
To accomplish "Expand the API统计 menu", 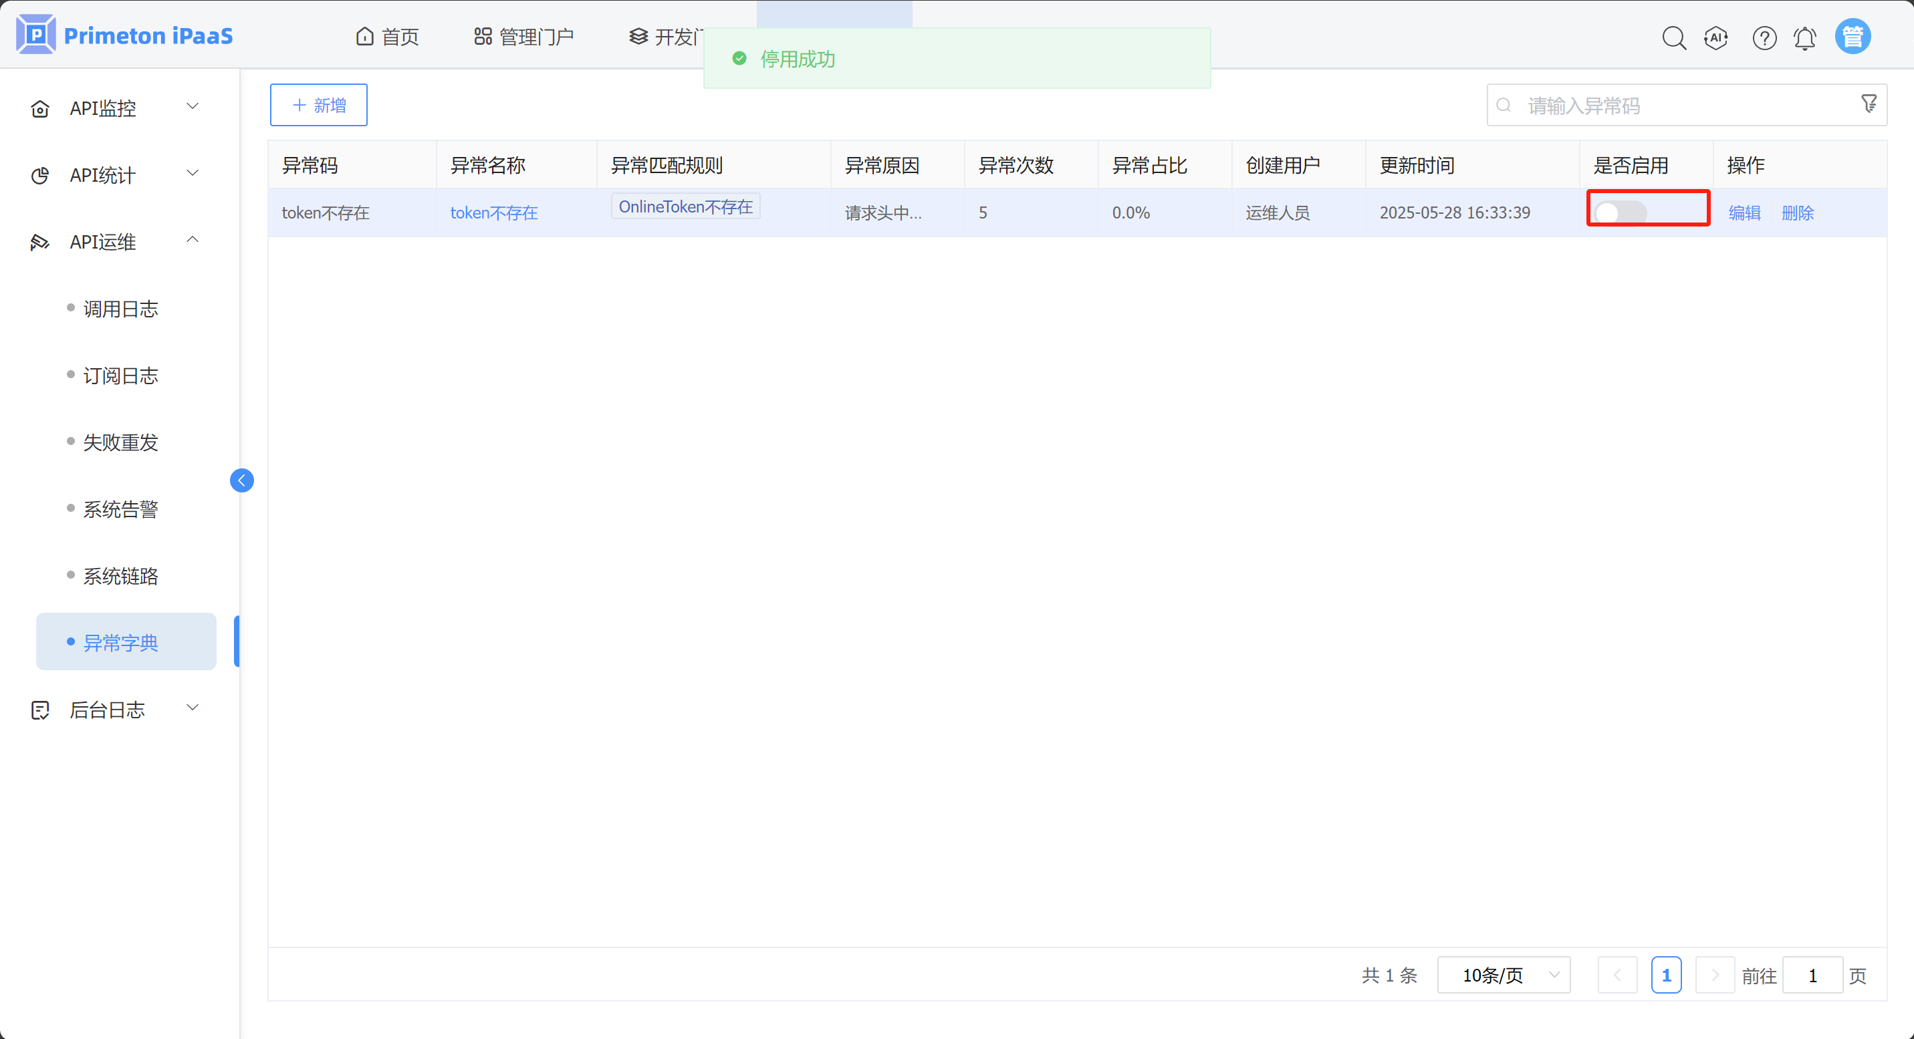I will (x=115, y=175).
